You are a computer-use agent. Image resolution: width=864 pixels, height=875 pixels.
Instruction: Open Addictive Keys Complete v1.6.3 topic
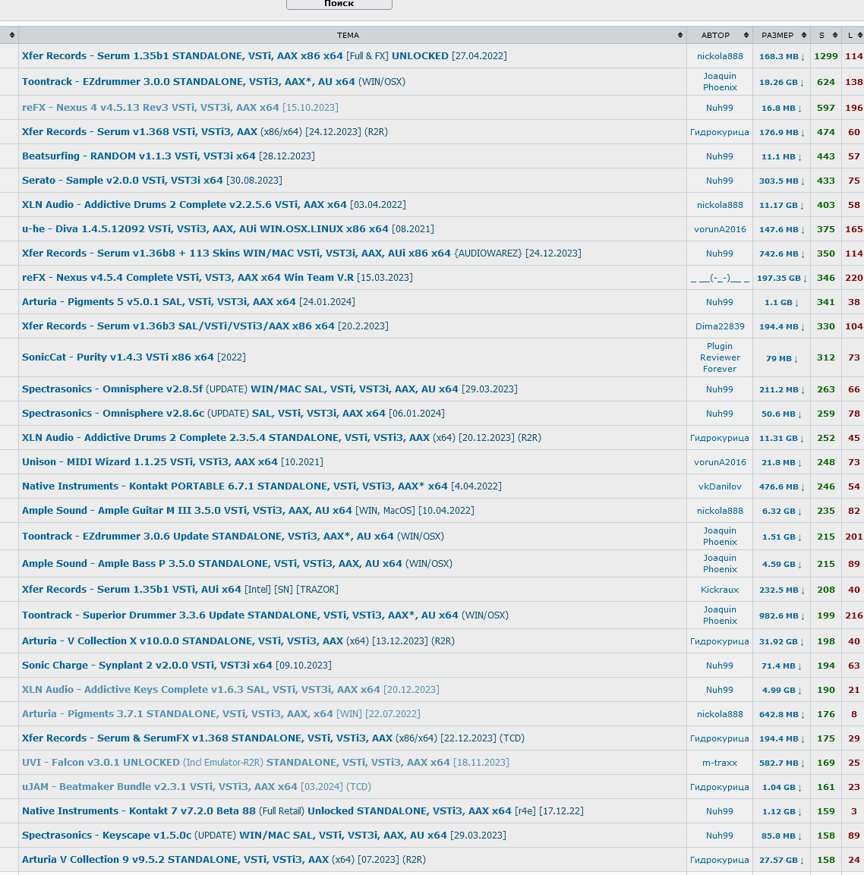231,689
